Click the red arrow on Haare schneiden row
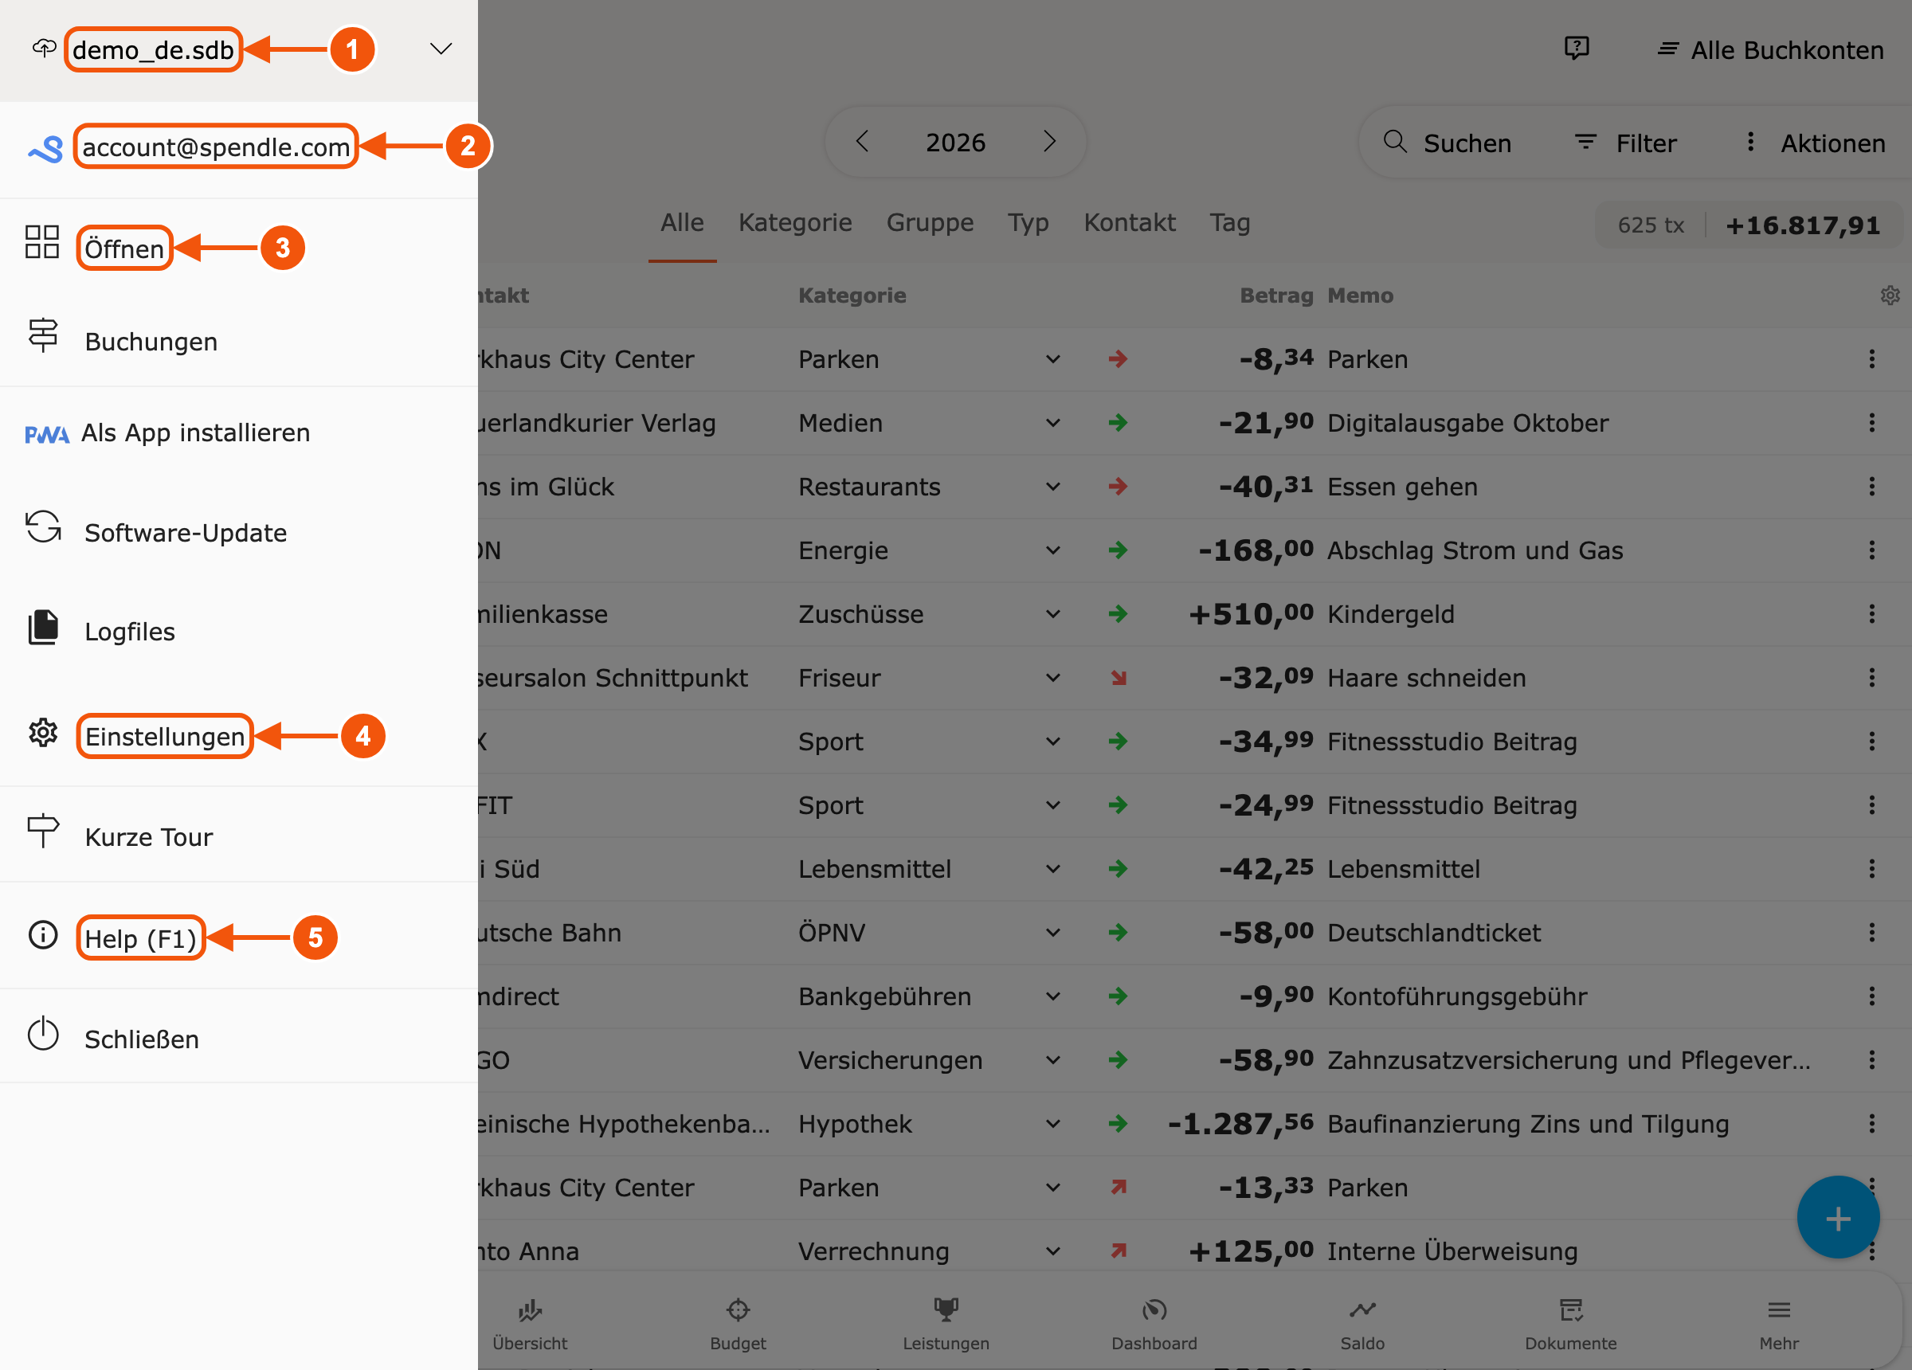The height and width of the screenshot is (1370, 1912). click(1119, 678)
